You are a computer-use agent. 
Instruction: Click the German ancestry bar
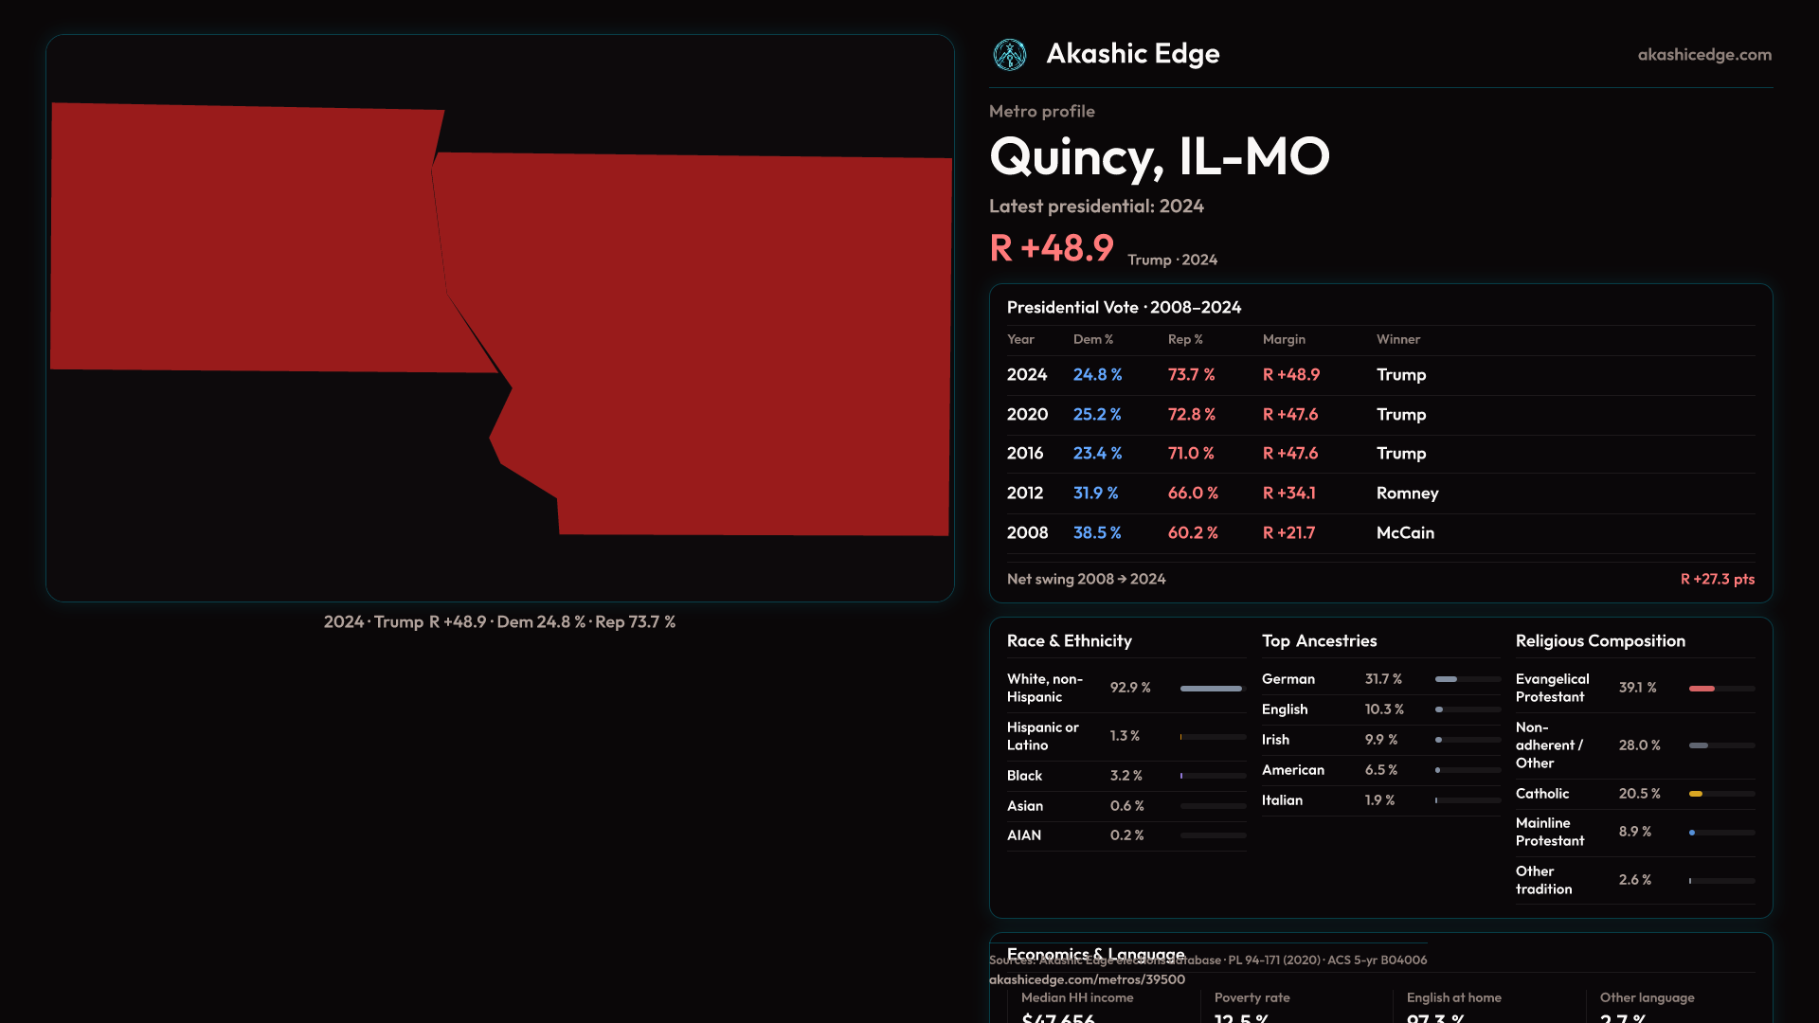(x=1447, y=679)
